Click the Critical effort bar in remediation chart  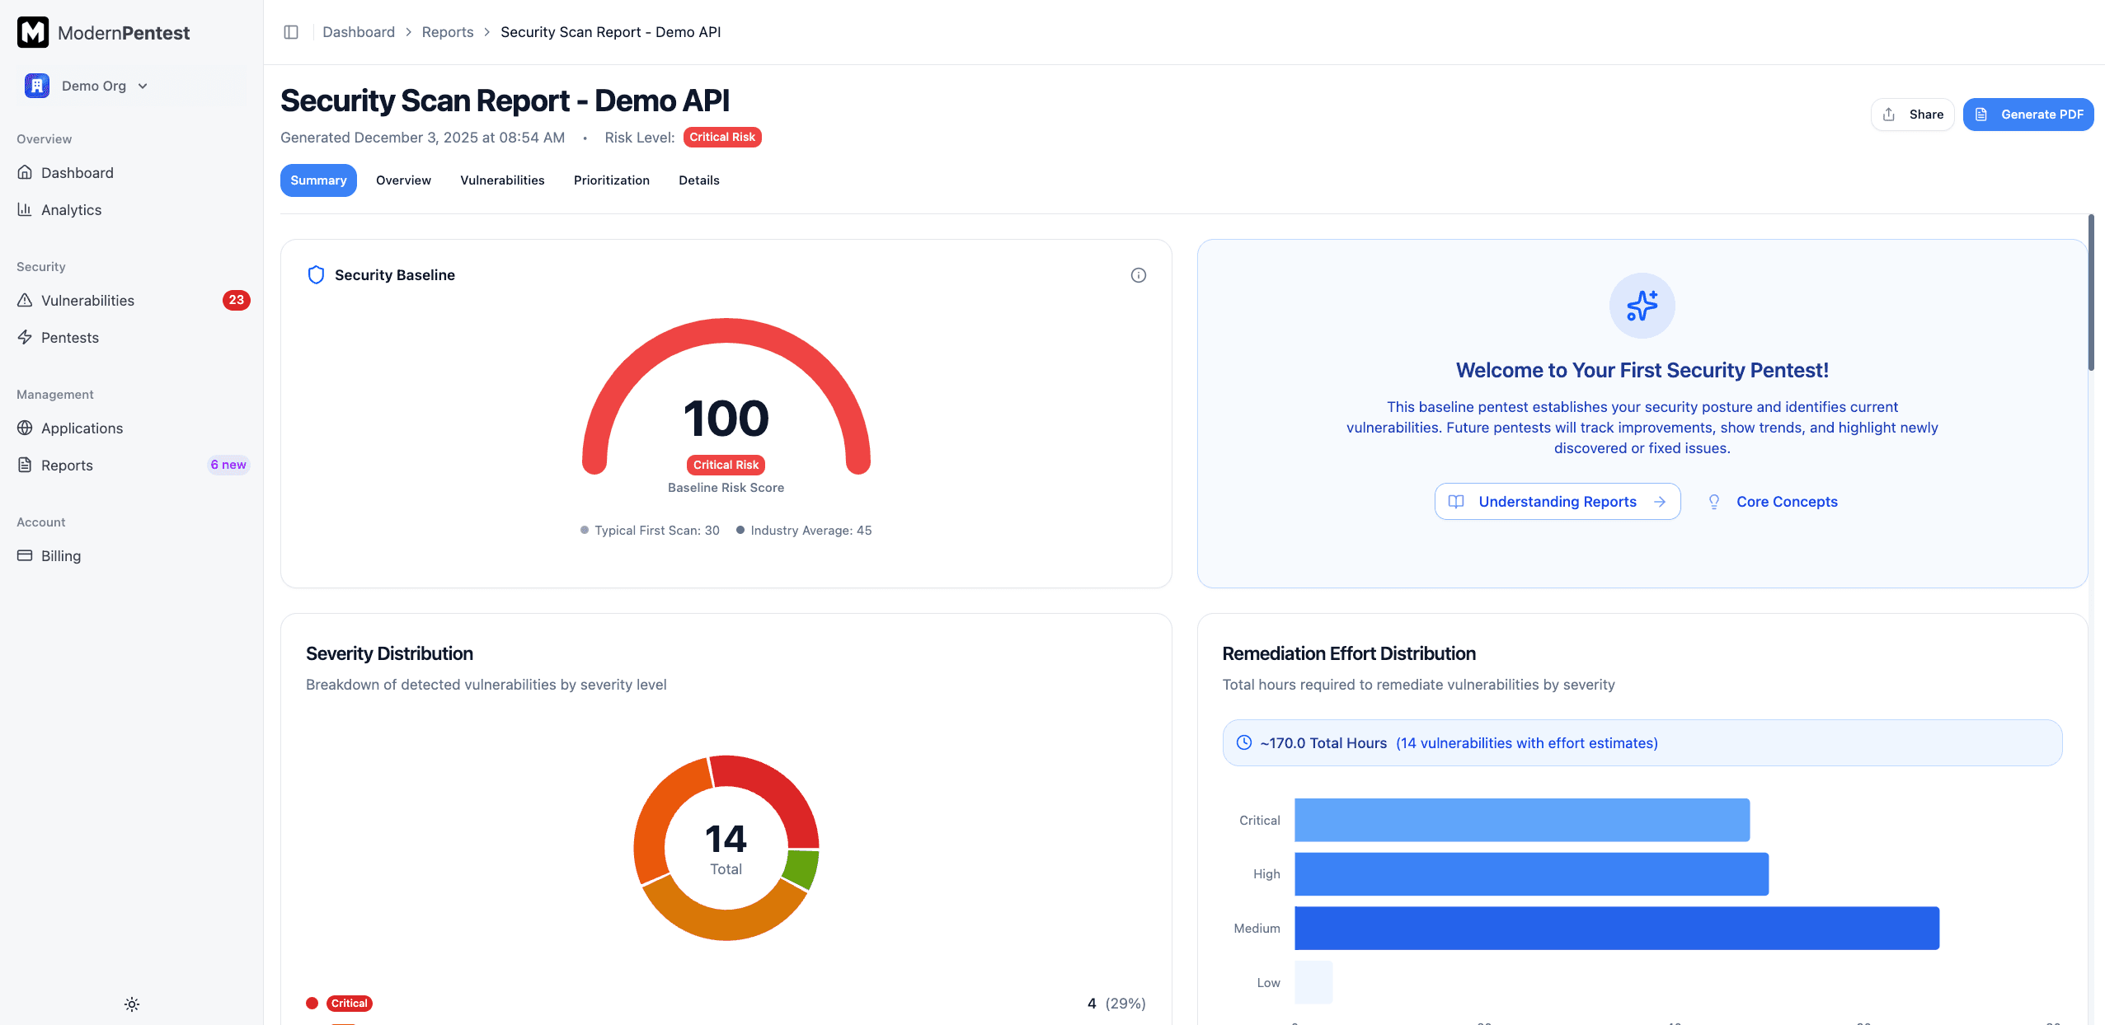1521,819
